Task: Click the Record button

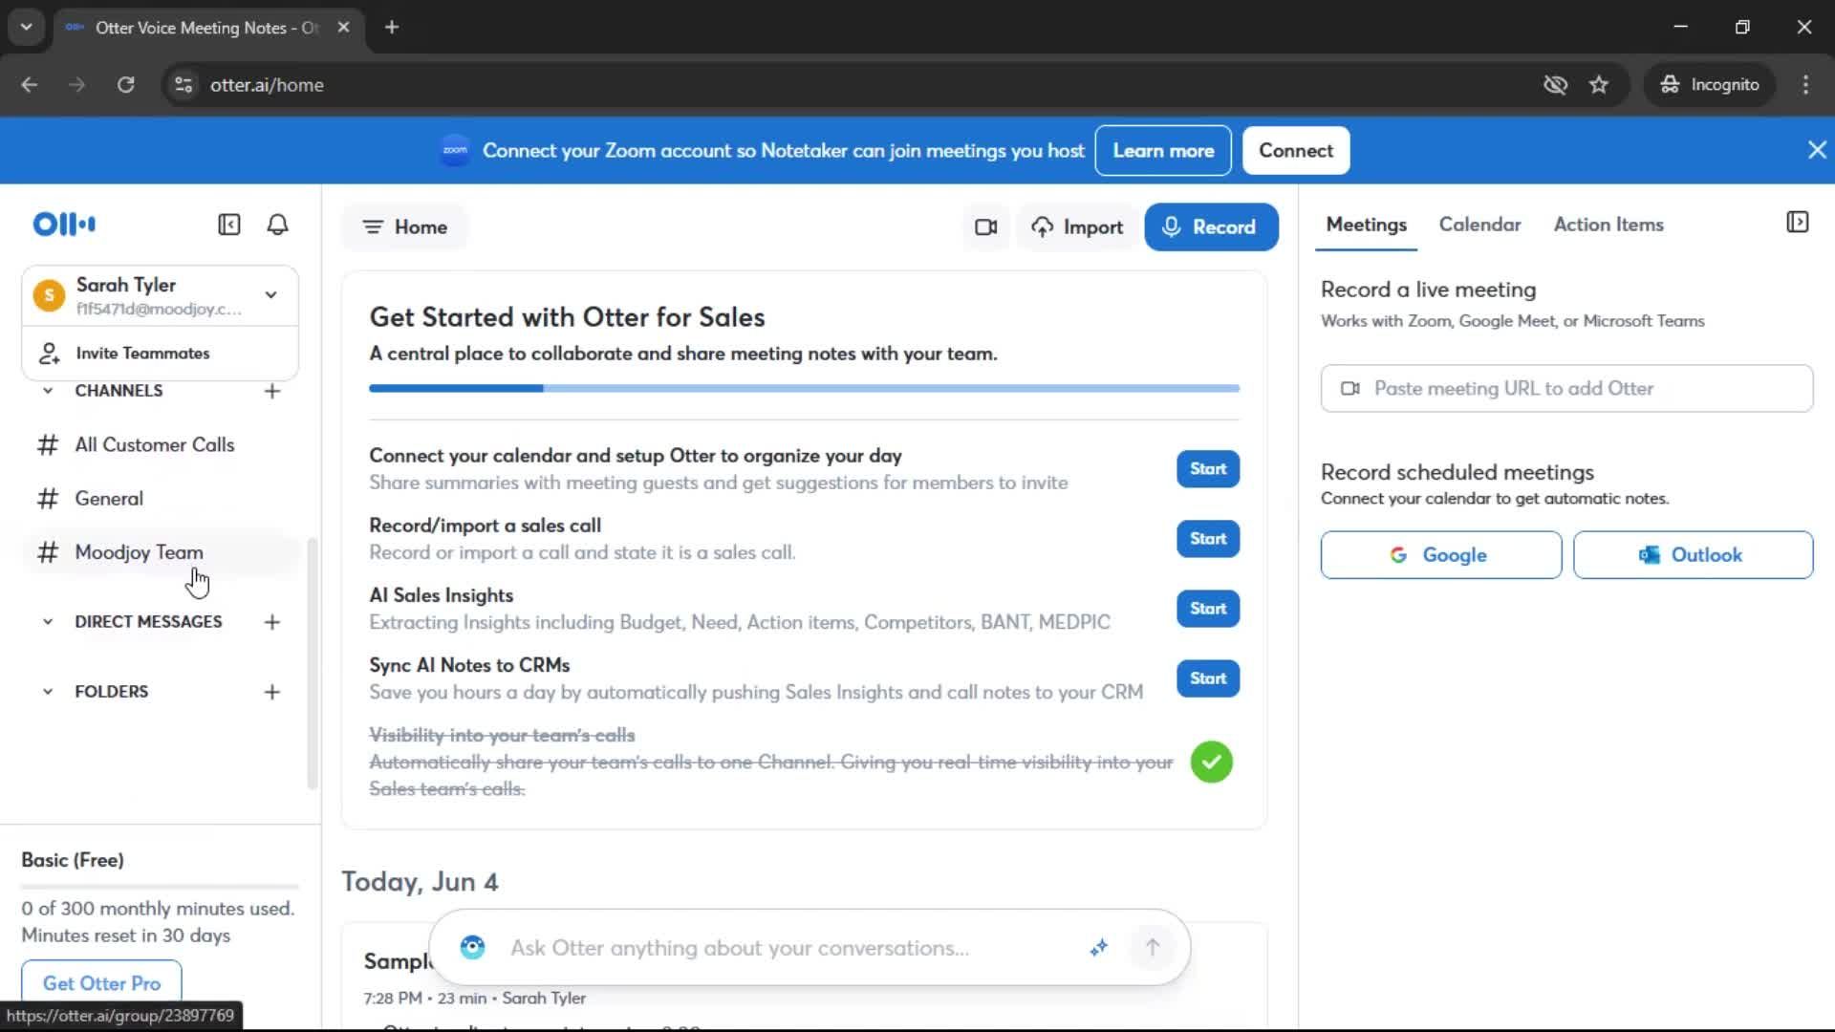Action: (1211, 227)
